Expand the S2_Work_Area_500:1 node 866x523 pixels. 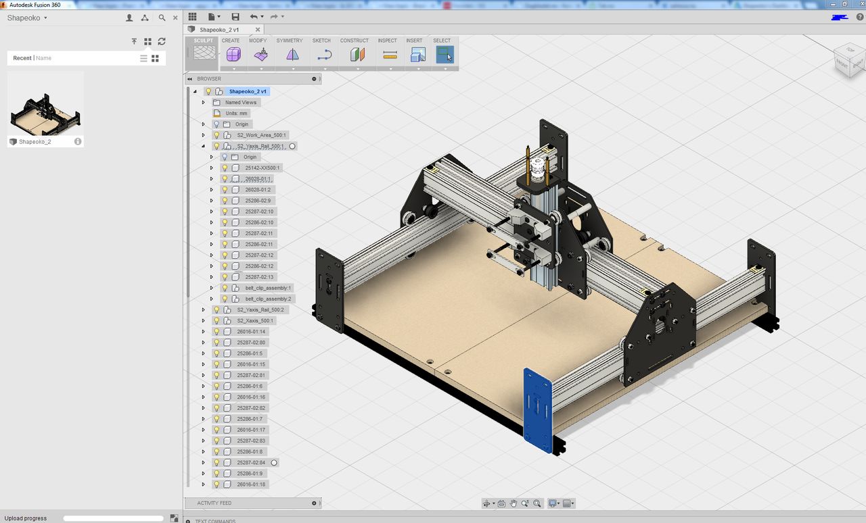[203, 135]
